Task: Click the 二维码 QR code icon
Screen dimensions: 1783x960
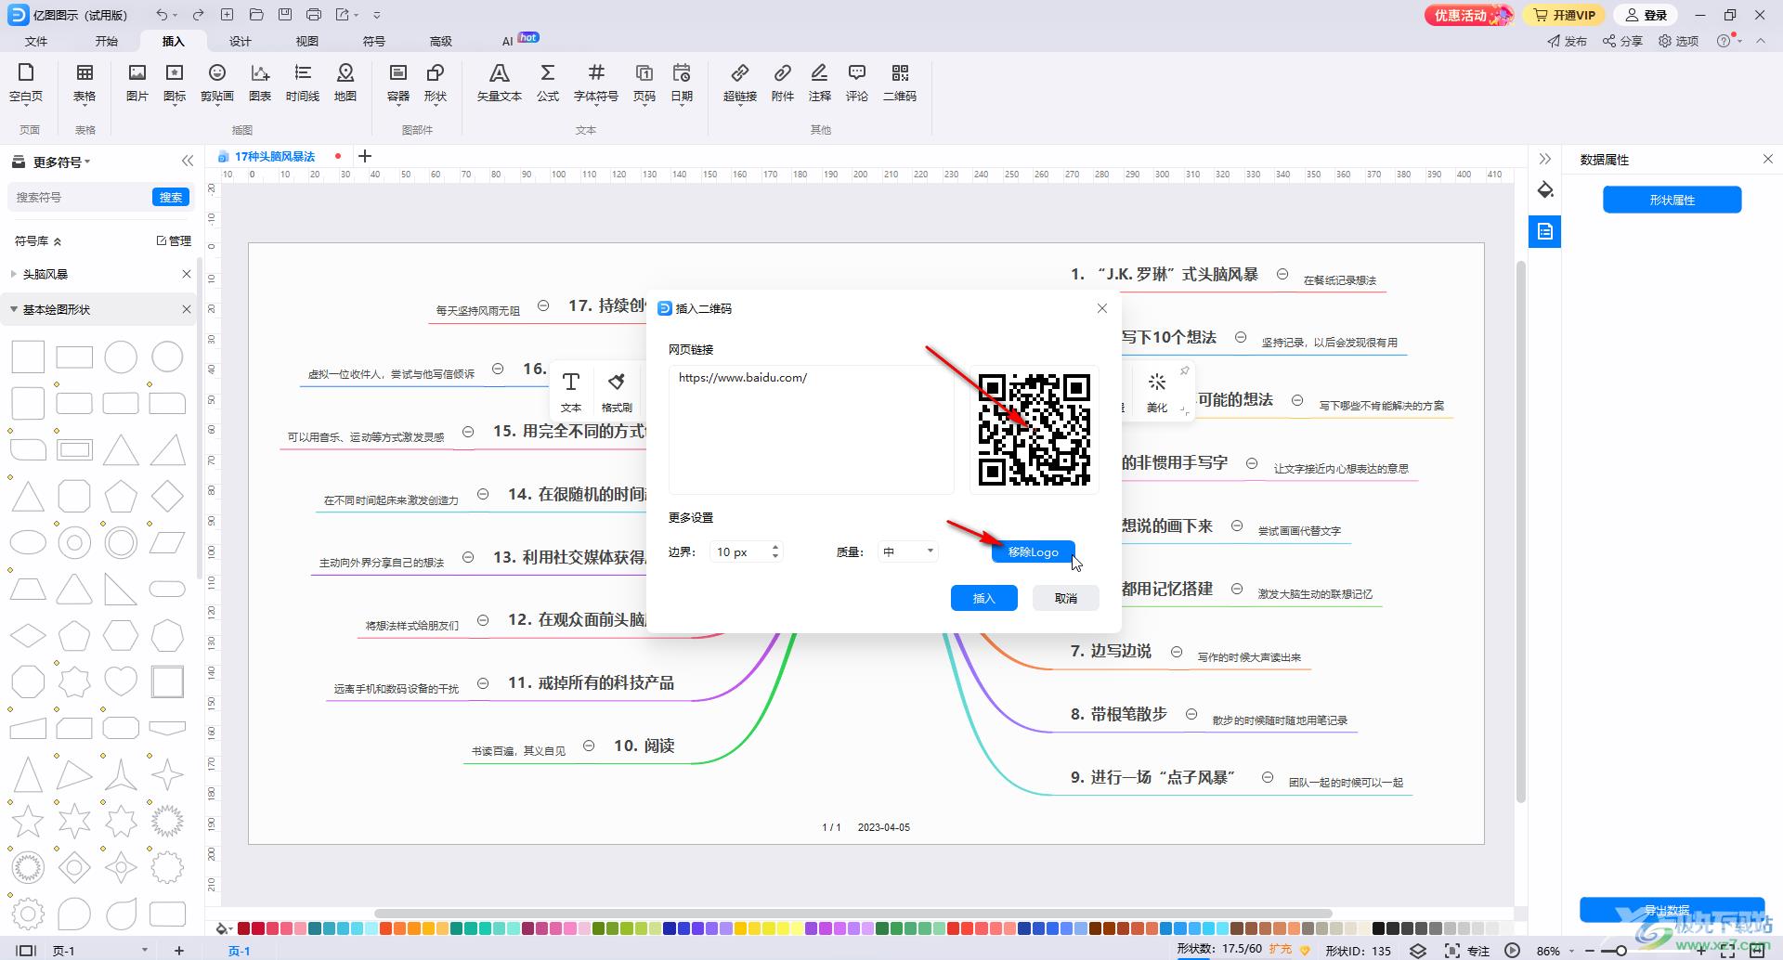Action: pyautogui.click(x=900, y=83)
